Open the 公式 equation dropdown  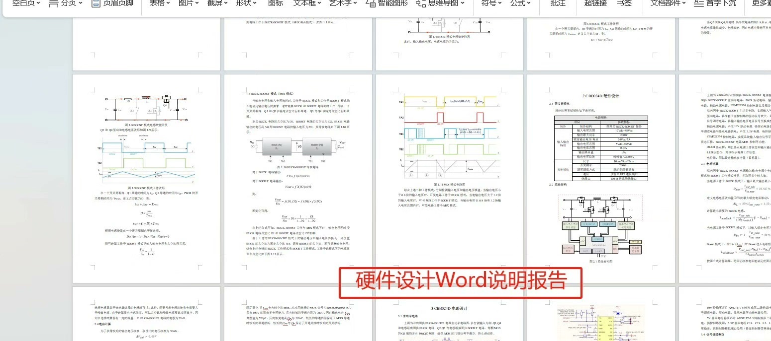pyautogui.click(x=521, y=3)
